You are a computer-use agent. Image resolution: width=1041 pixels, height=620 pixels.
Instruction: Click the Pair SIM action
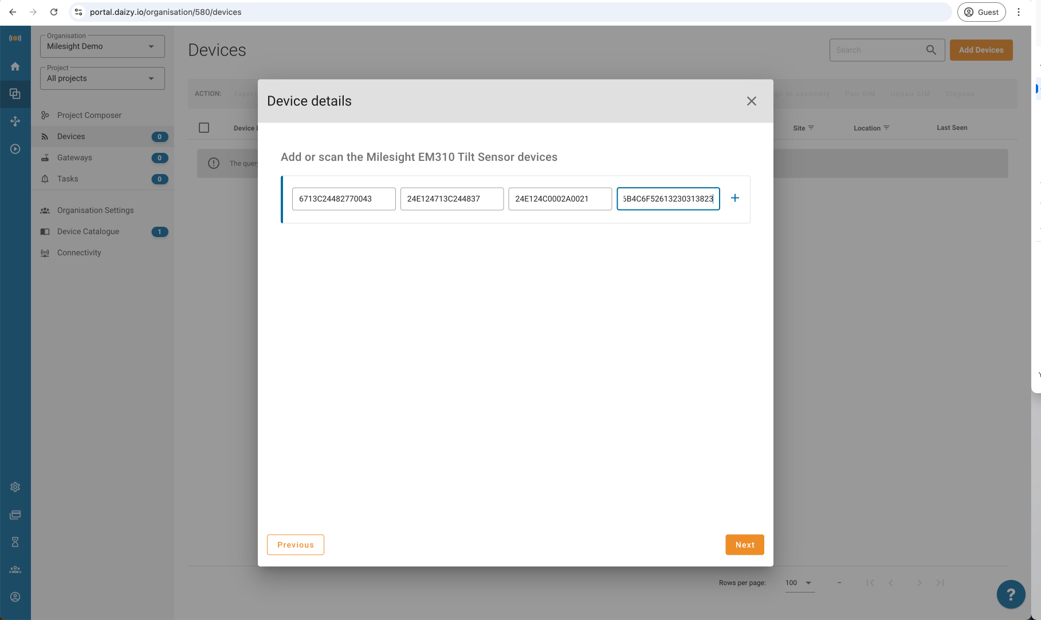coord(860,94)
